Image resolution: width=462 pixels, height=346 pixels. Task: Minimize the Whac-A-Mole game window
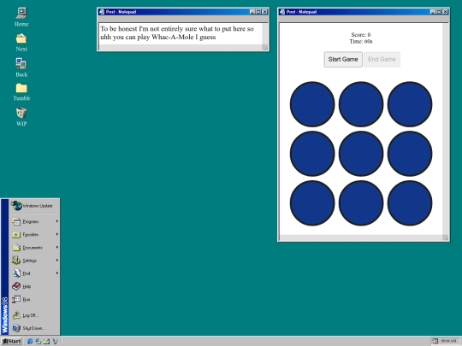433,12
